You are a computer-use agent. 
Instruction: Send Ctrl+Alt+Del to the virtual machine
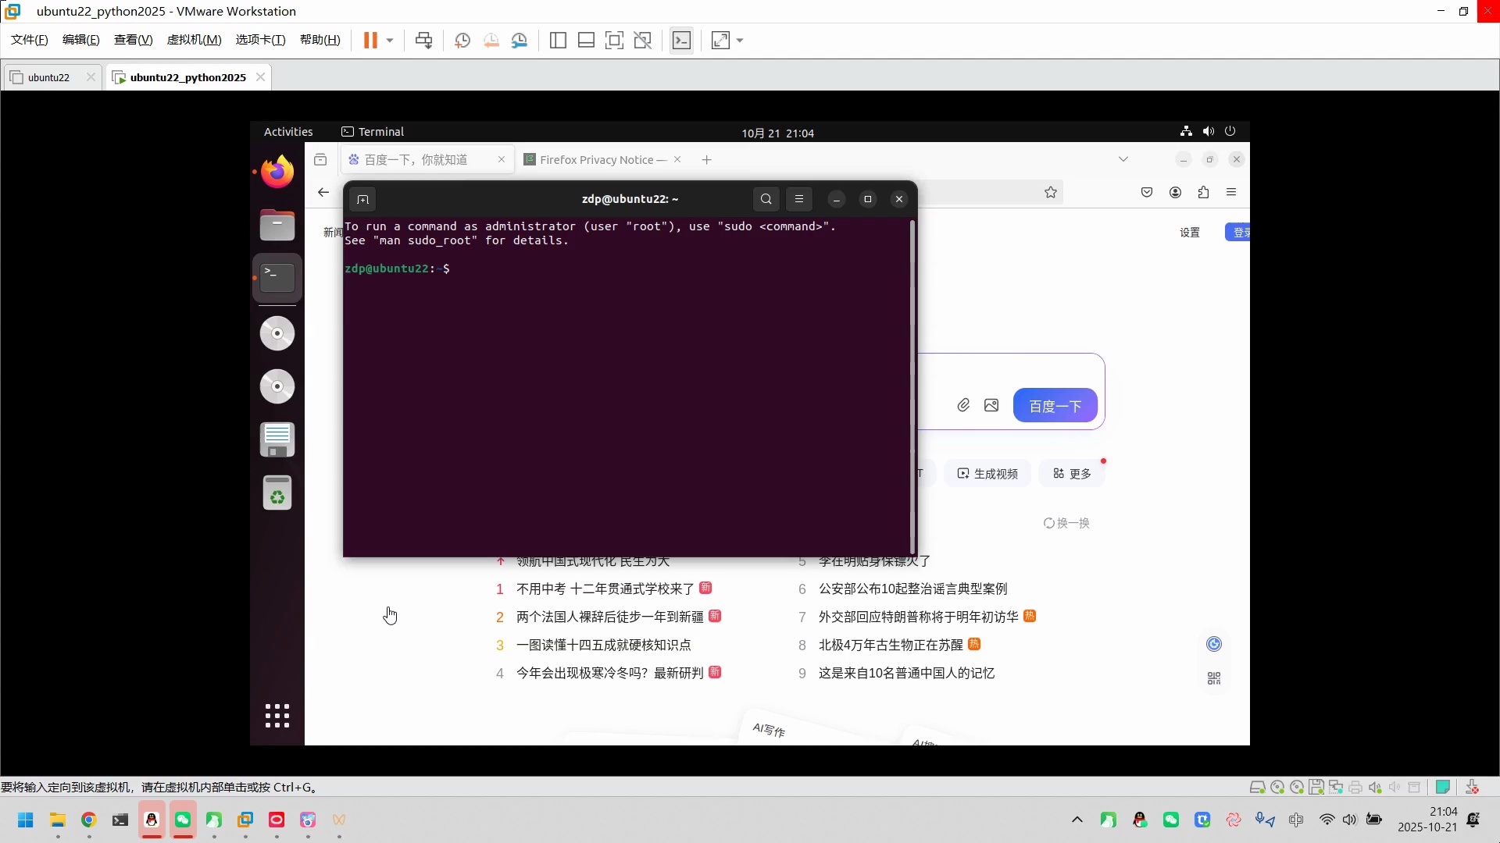424,41
